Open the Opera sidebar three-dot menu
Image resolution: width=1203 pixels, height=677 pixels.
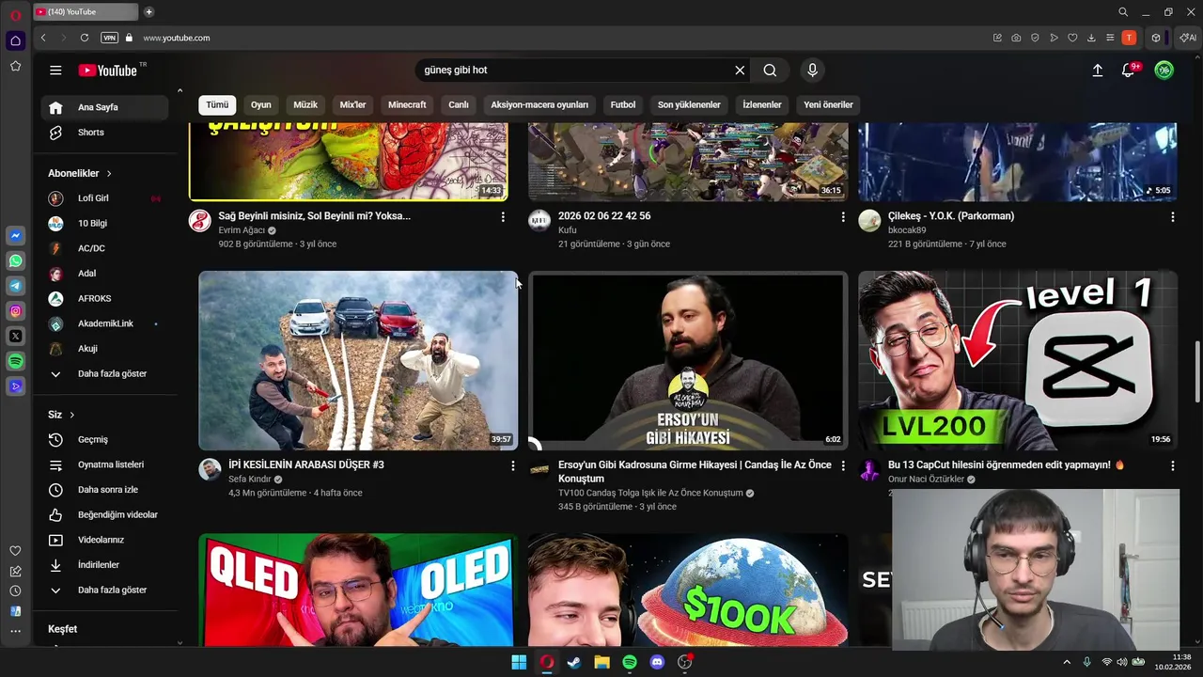[x=15, y=631]
